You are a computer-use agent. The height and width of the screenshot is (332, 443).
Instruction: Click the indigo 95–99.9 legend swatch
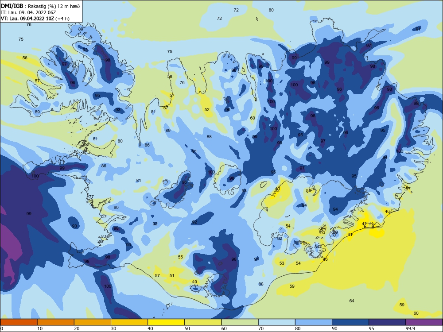click(387, 322)
